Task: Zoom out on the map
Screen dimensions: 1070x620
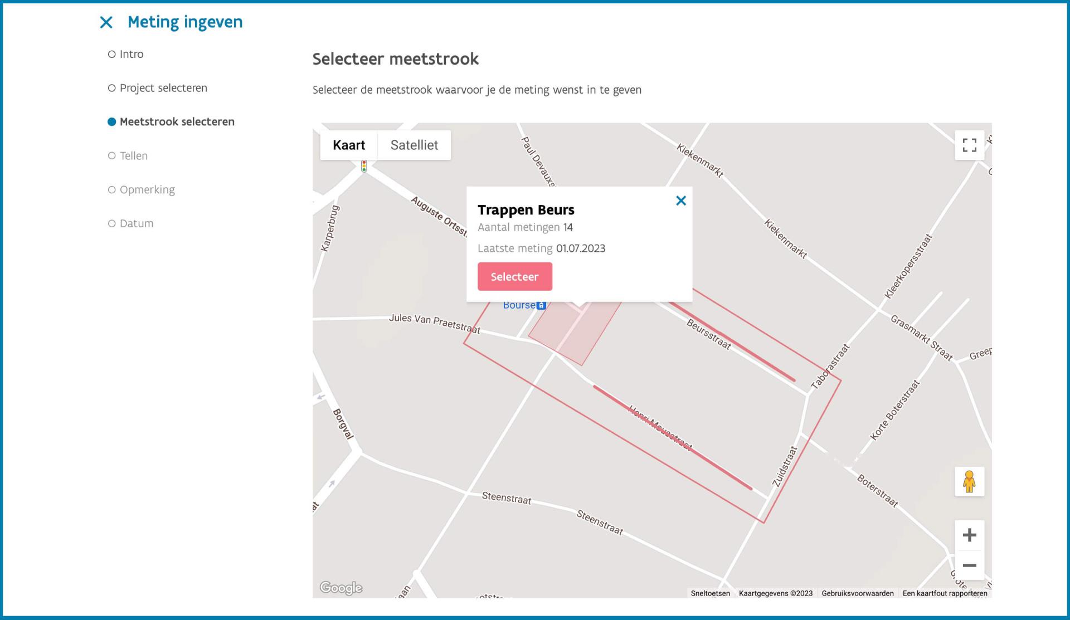Action: pos(970,565)
